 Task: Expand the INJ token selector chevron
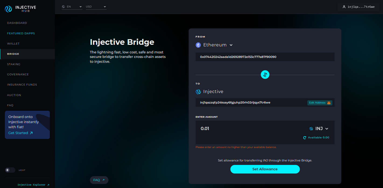click(327, 129)
